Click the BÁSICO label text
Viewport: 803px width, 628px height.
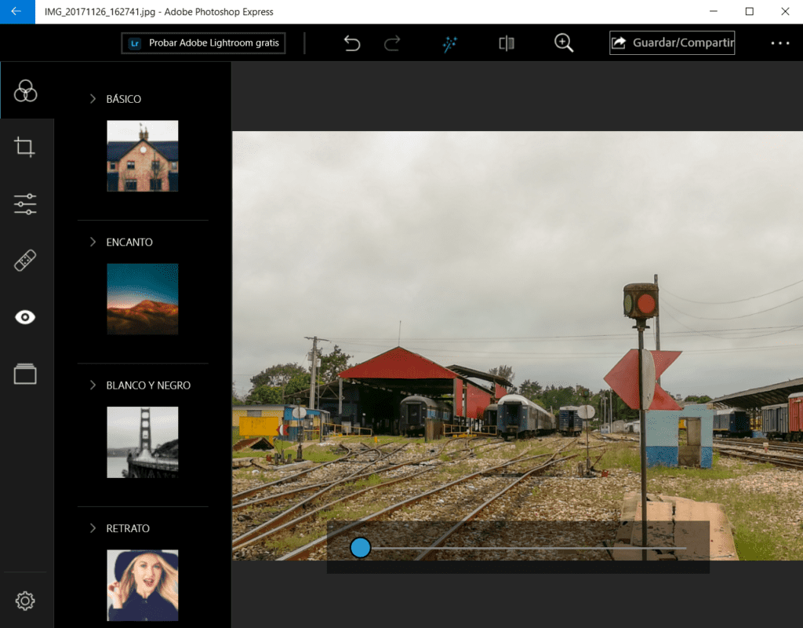point(123,99)
